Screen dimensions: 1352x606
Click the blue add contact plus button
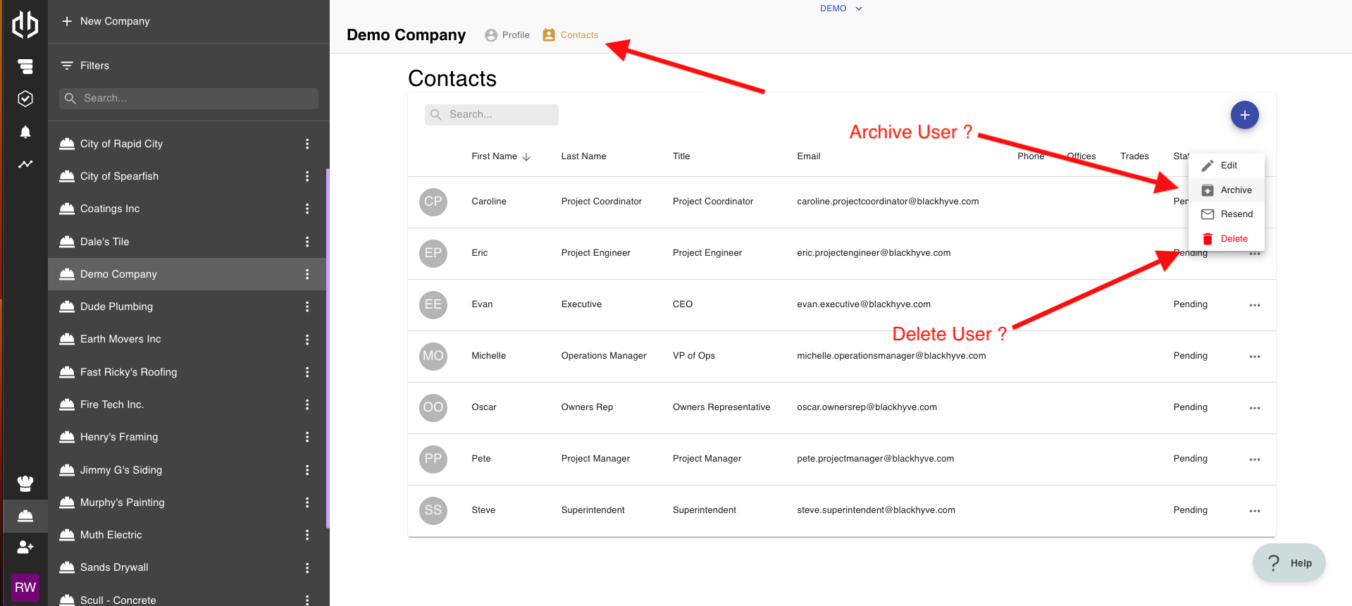tap(1244, 115)
